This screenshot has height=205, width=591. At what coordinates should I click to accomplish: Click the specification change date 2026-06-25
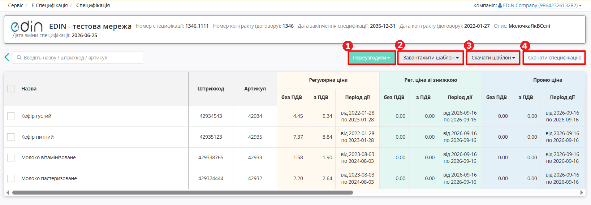84,35
